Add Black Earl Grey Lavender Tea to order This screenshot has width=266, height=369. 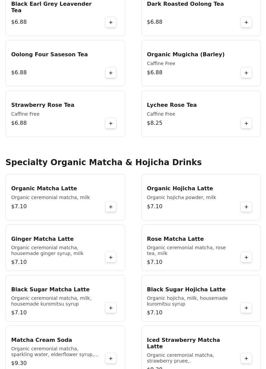click(x=111, y=22)
